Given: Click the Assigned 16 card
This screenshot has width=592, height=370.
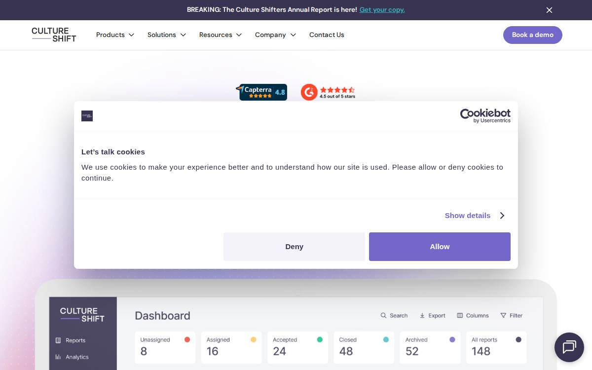Looking at the screenshot, I should point(231,348).
